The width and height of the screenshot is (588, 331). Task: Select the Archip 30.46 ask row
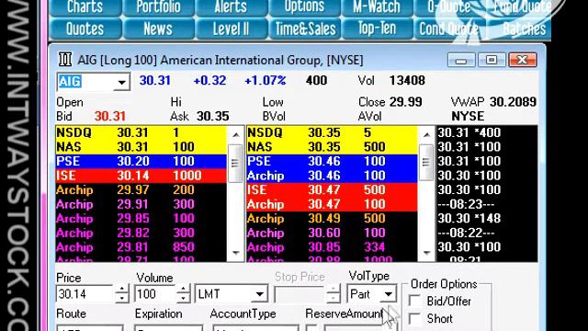point(332,176)
